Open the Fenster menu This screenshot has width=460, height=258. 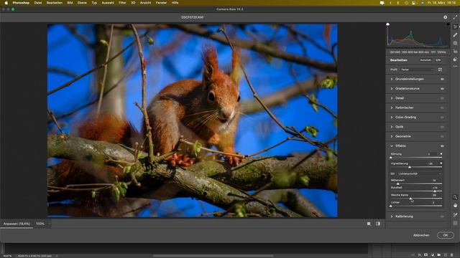click(161, 3)
